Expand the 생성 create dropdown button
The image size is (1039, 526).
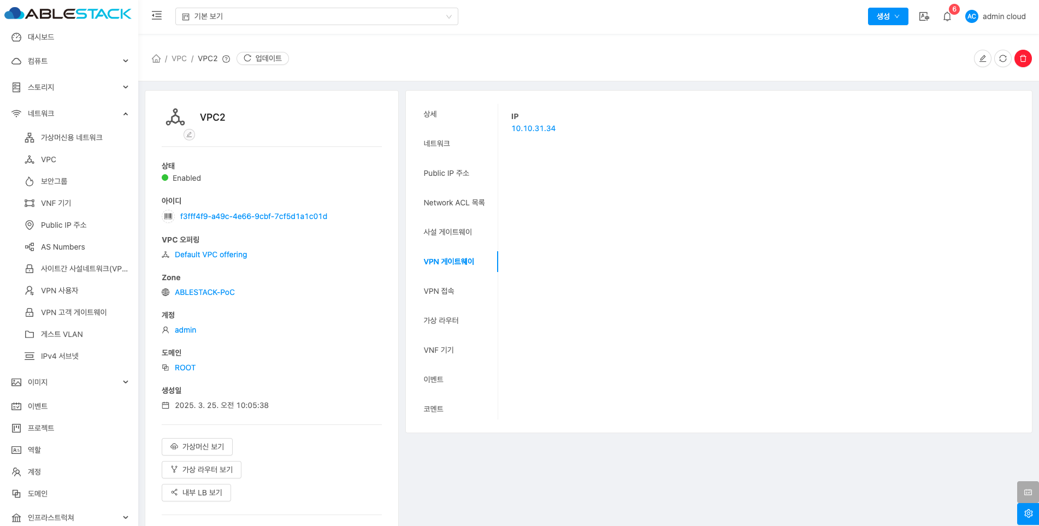[888, 16]
